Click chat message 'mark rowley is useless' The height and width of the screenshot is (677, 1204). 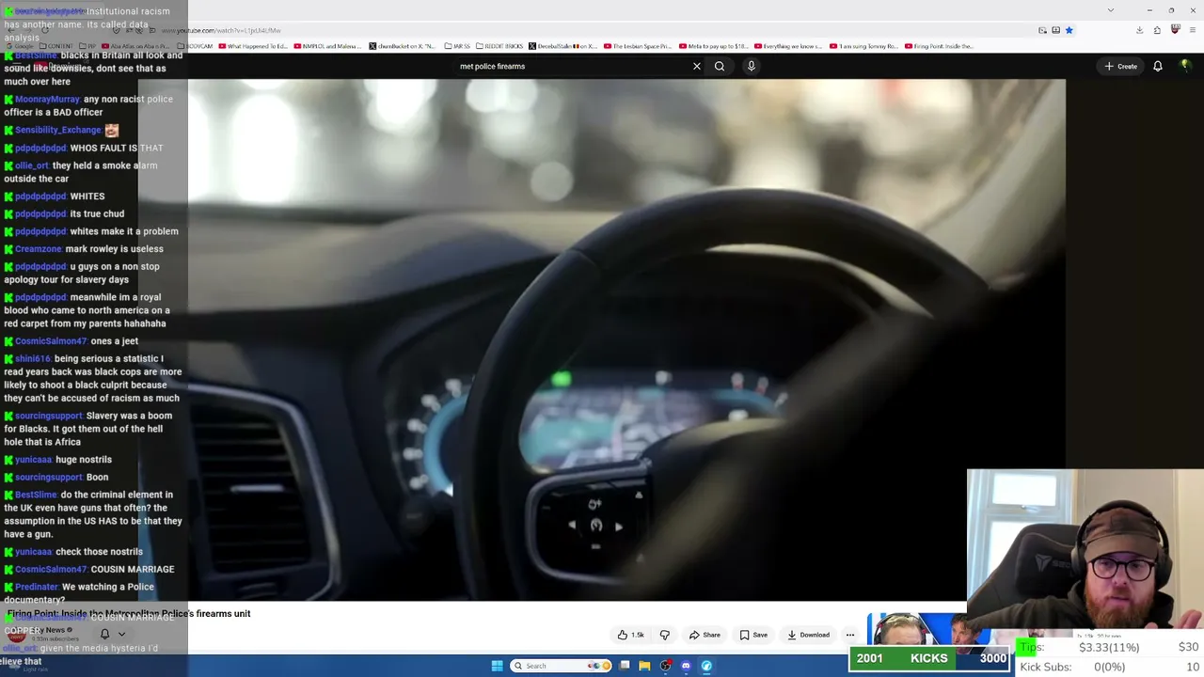pos(115,249)
